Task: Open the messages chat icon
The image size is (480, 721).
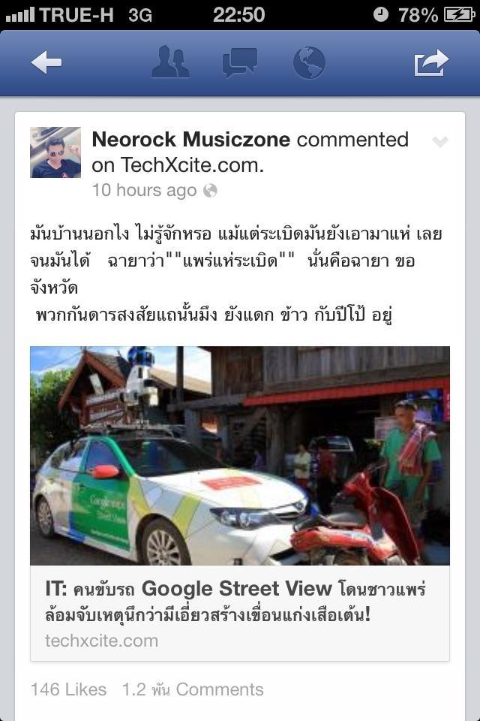Action: click(240, 62)
